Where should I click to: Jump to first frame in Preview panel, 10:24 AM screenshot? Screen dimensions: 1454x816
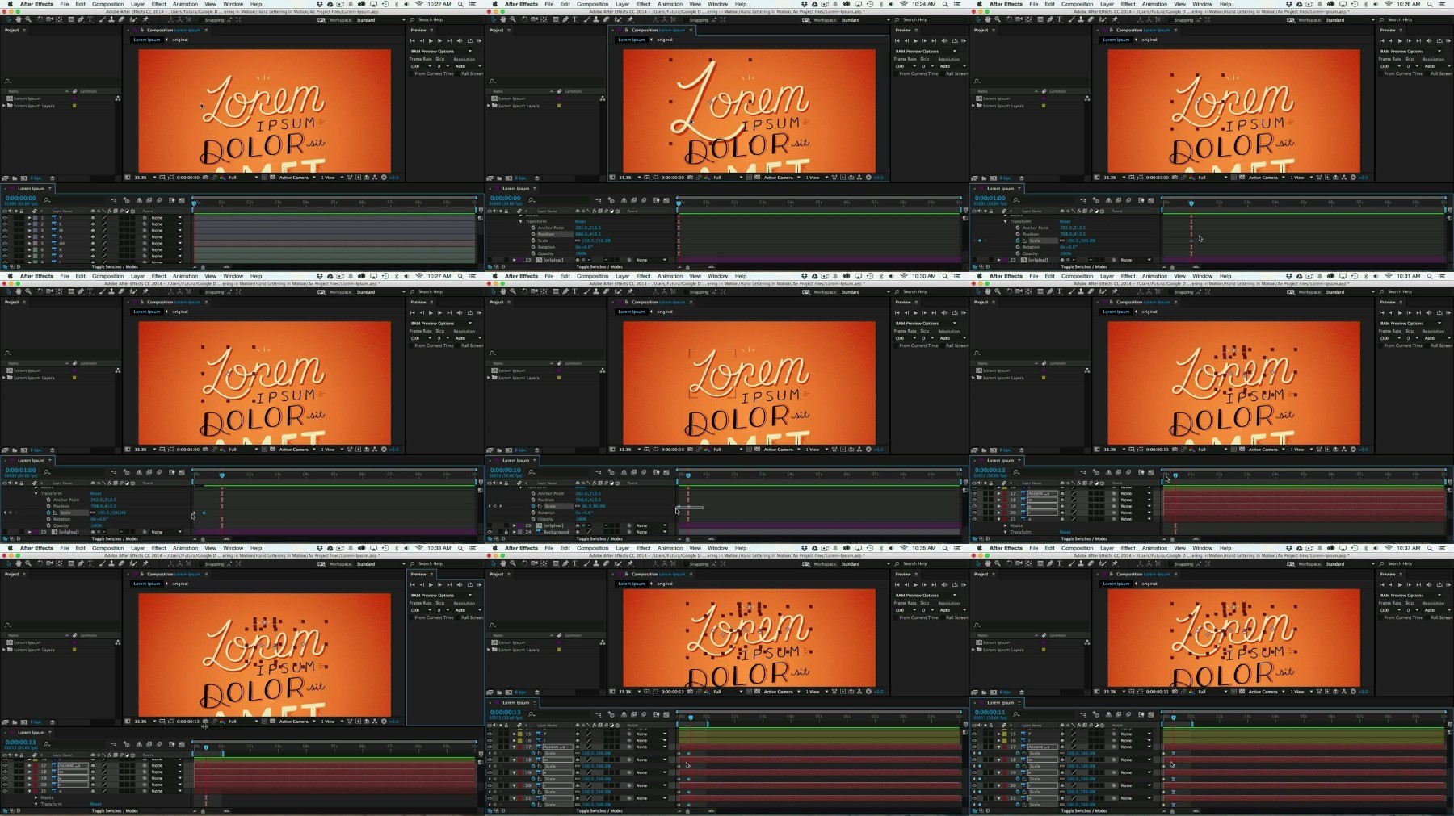897,40
